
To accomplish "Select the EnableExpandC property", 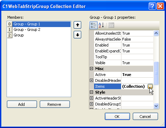I will point(108,51).
